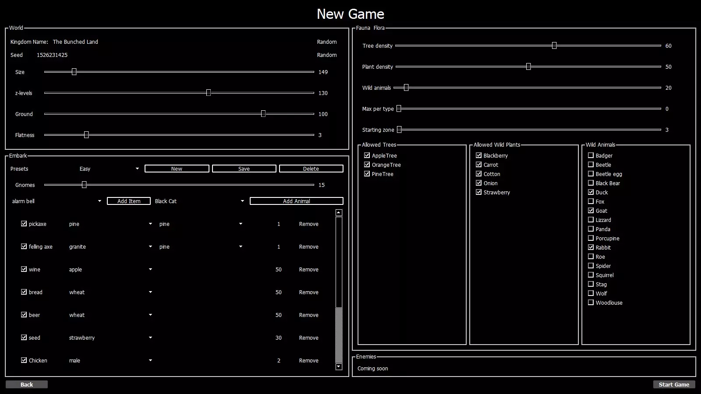Open the Black Cat animal dropdown
The width and height of the screenshot is (701, 394).
pyautogui.click(x=199, y=201)
